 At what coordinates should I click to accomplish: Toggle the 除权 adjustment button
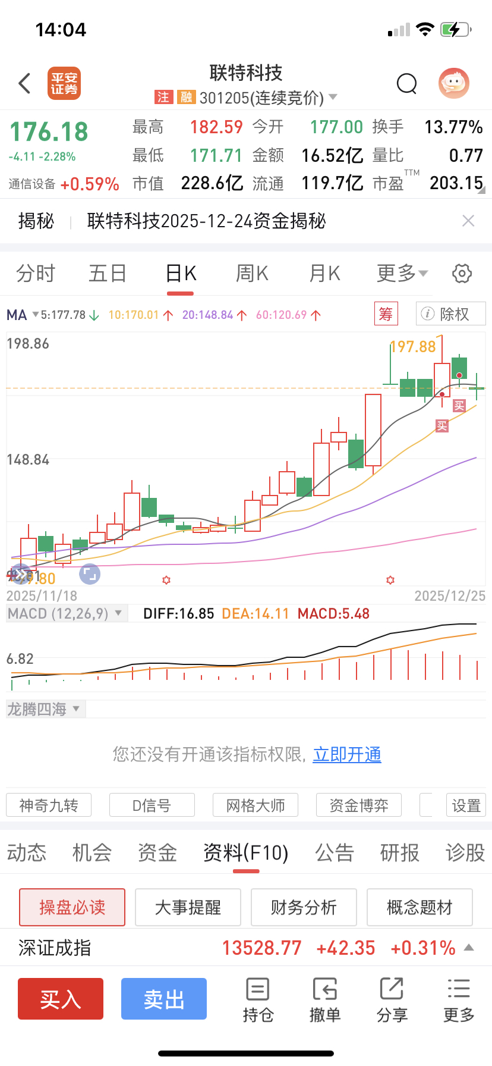[x=451, y=313]
